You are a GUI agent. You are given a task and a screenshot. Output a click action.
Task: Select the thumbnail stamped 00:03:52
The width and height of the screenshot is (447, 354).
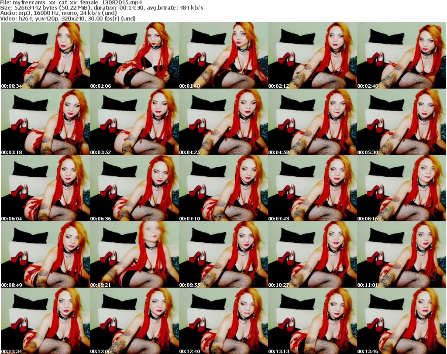[134, 122]
